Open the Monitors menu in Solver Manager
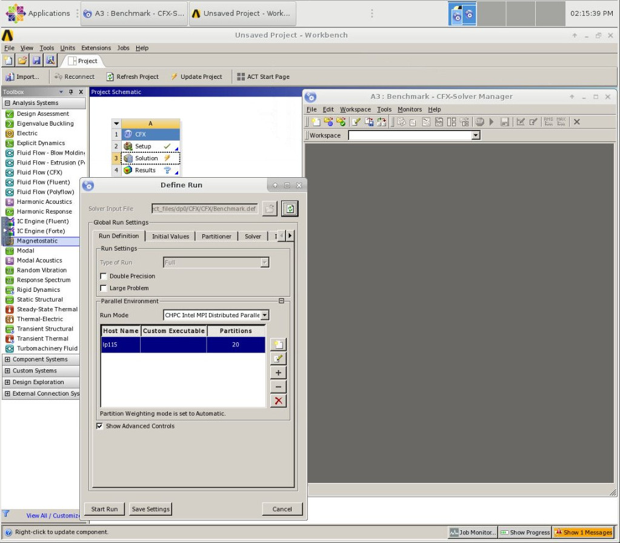Image resolution: width=620 pixels, height=543 pixels. (410, 109)
